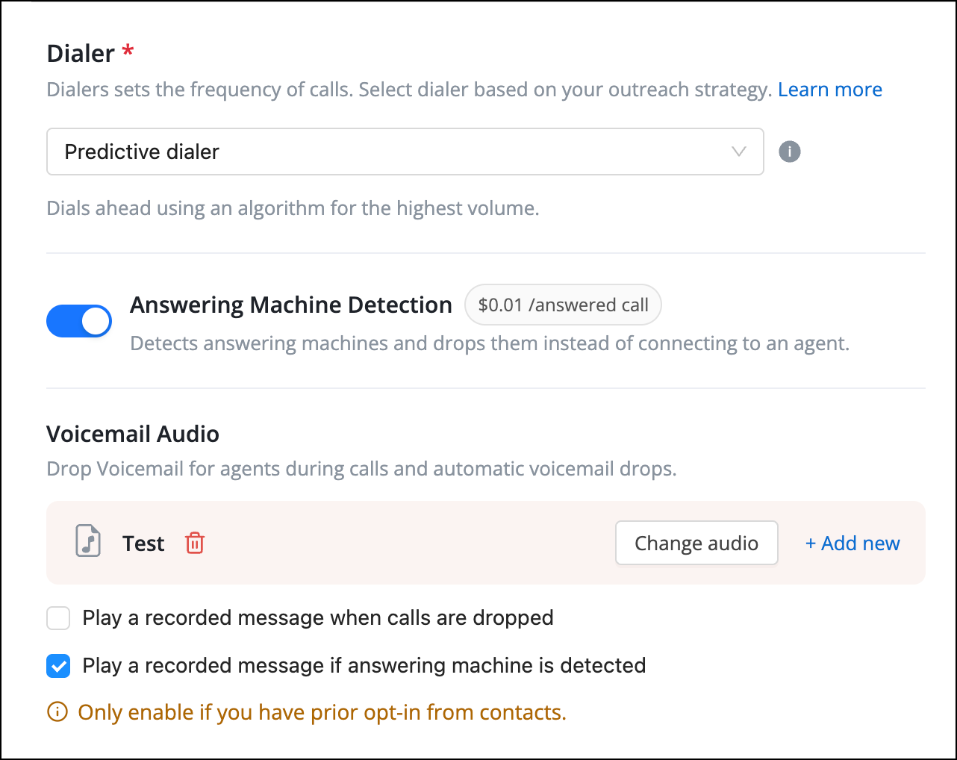Click the info icon beside dialer dropdown
This screenshot has height=760, width=957.
[789, 152]
